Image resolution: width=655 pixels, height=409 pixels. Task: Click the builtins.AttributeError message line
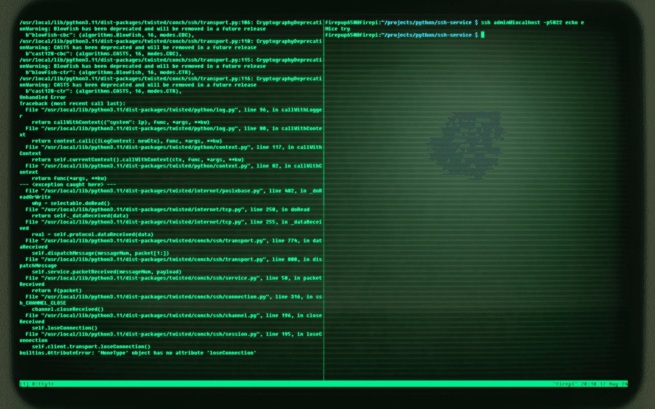(137, 353)
